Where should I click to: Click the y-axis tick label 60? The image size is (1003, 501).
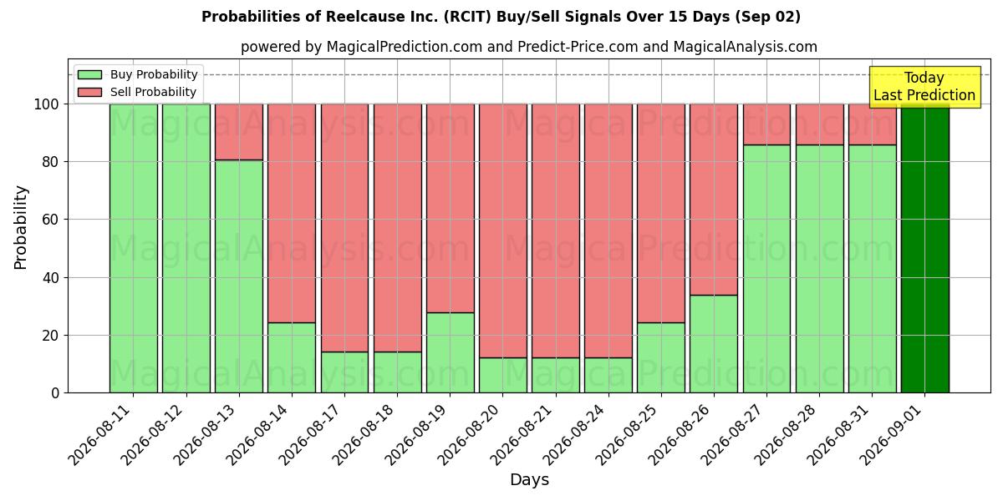53,220
